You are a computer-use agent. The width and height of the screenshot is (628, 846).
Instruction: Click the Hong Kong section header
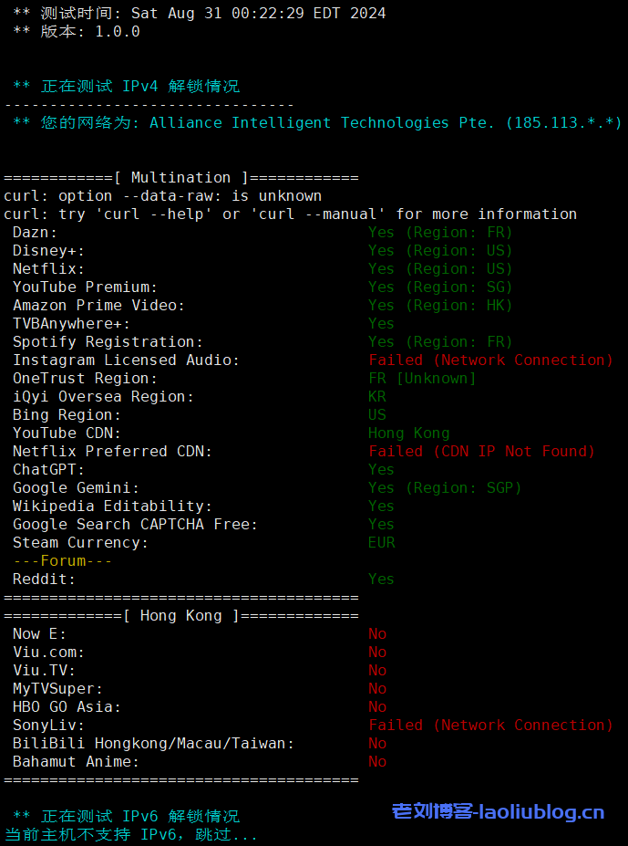click(180, 615)
